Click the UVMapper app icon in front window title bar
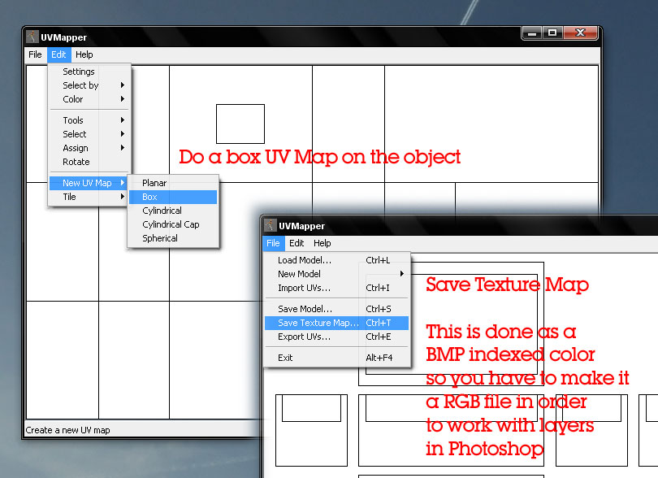658x478 pixels. click(x=271, y=225)
